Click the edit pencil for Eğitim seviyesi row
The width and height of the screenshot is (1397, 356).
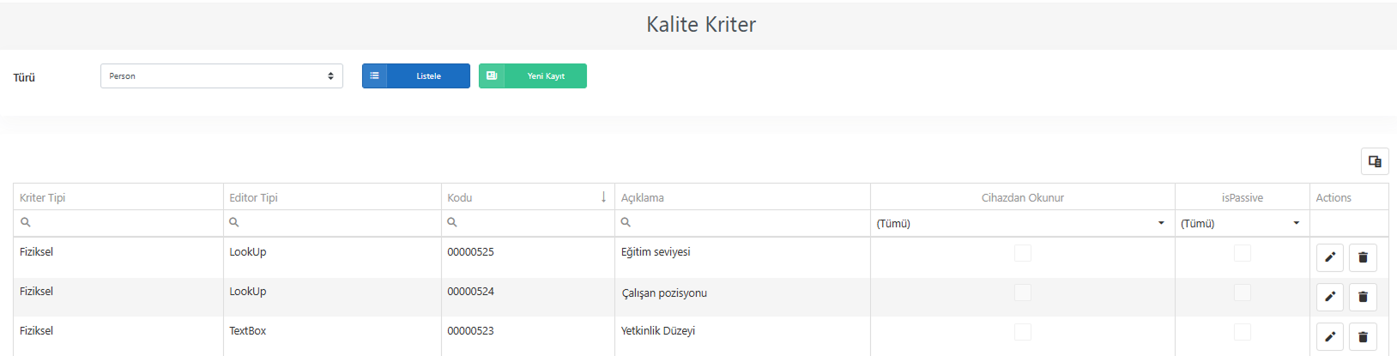tap(1329, 257)
